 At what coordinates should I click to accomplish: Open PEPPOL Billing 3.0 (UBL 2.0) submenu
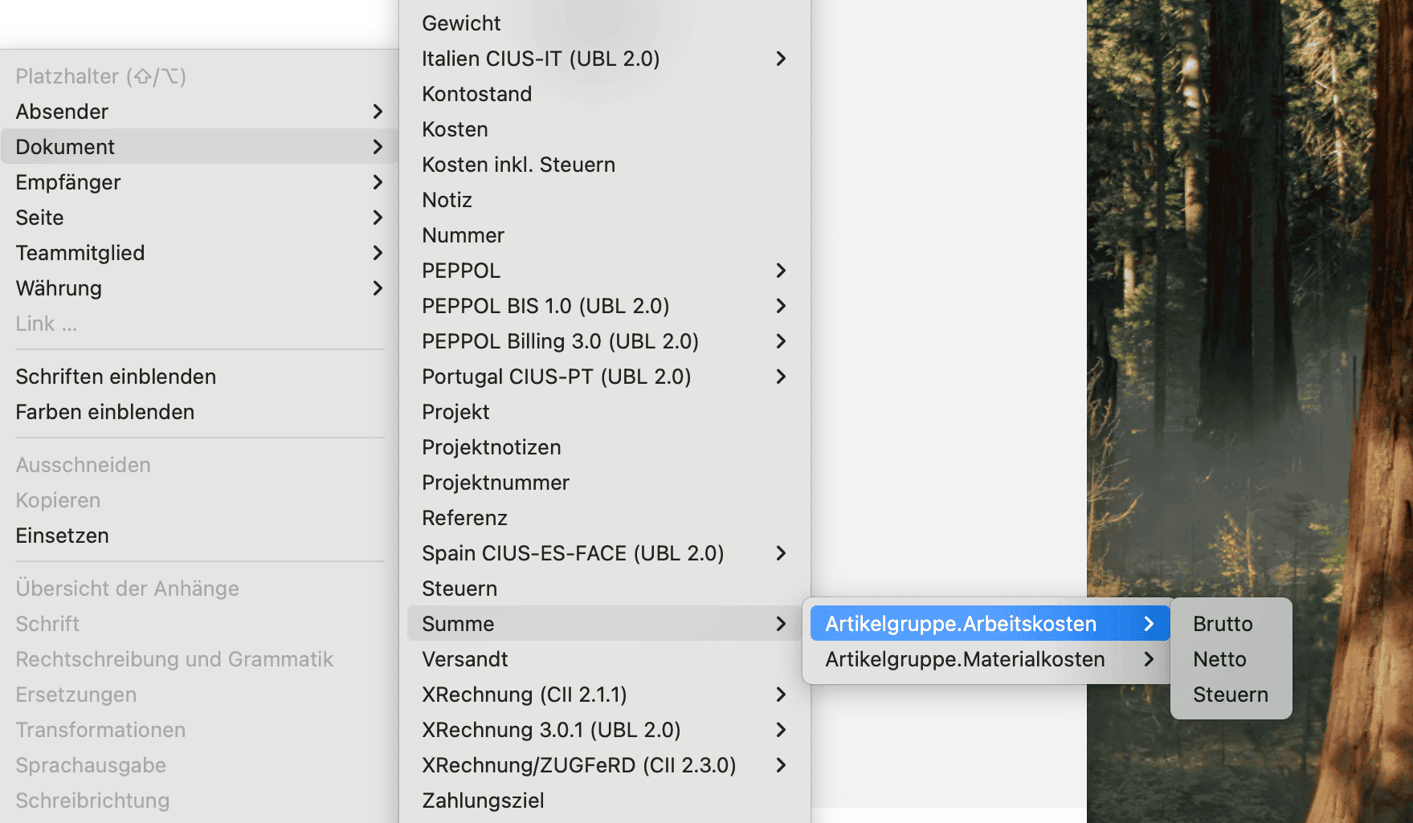pyautogui.click(x=604, y=341)
